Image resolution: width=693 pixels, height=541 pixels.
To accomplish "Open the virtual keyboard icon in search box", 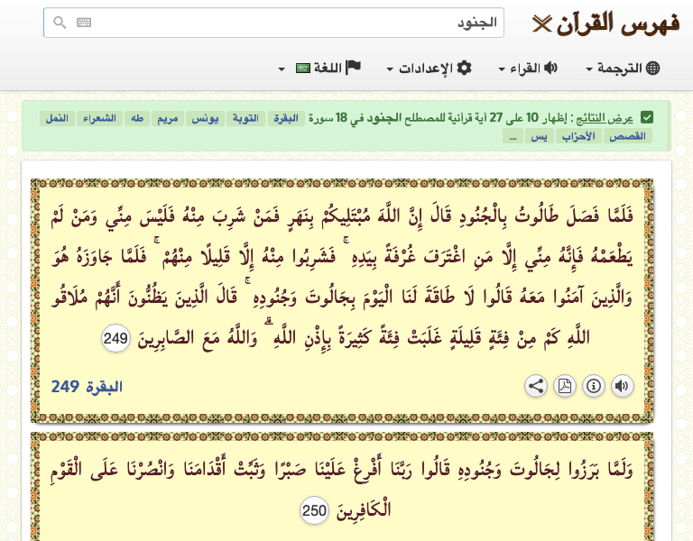I will pyautogui.click(x=84, y=23).
